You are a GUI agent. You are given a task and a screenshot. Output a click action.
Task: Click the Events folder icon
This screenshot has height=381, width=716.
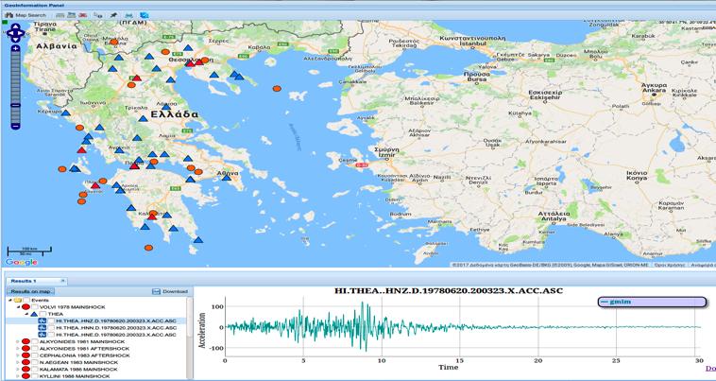tap(18, 300)
